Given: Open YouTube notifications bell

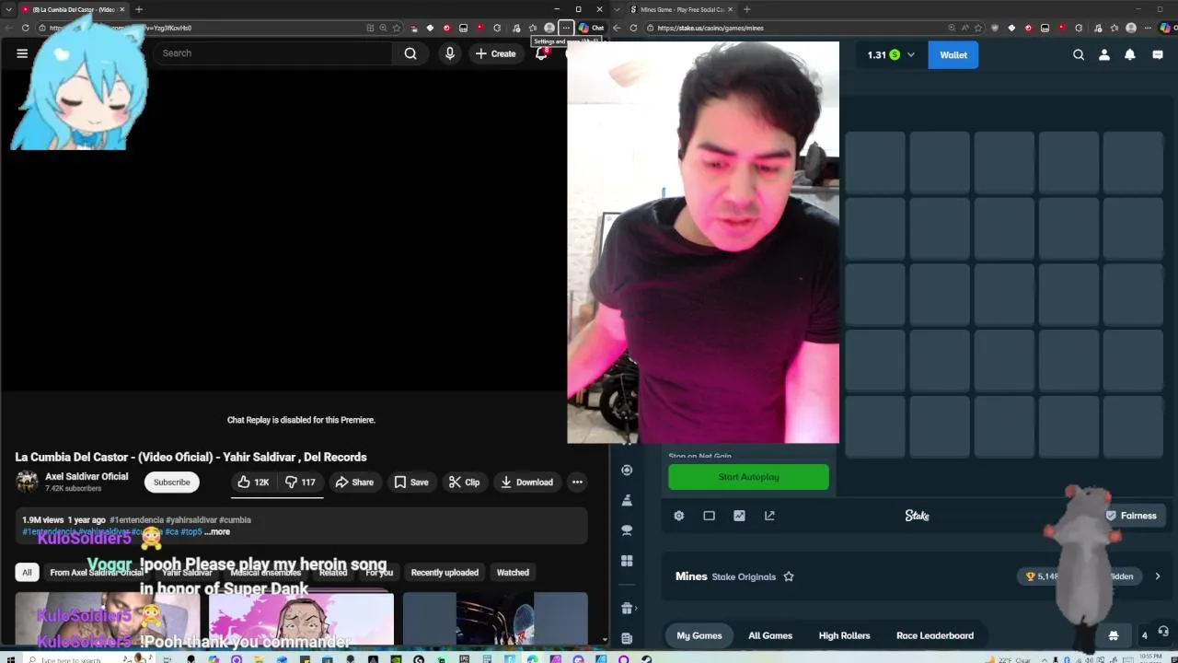Looking at the screenshot, I should [x=542, y=53].
